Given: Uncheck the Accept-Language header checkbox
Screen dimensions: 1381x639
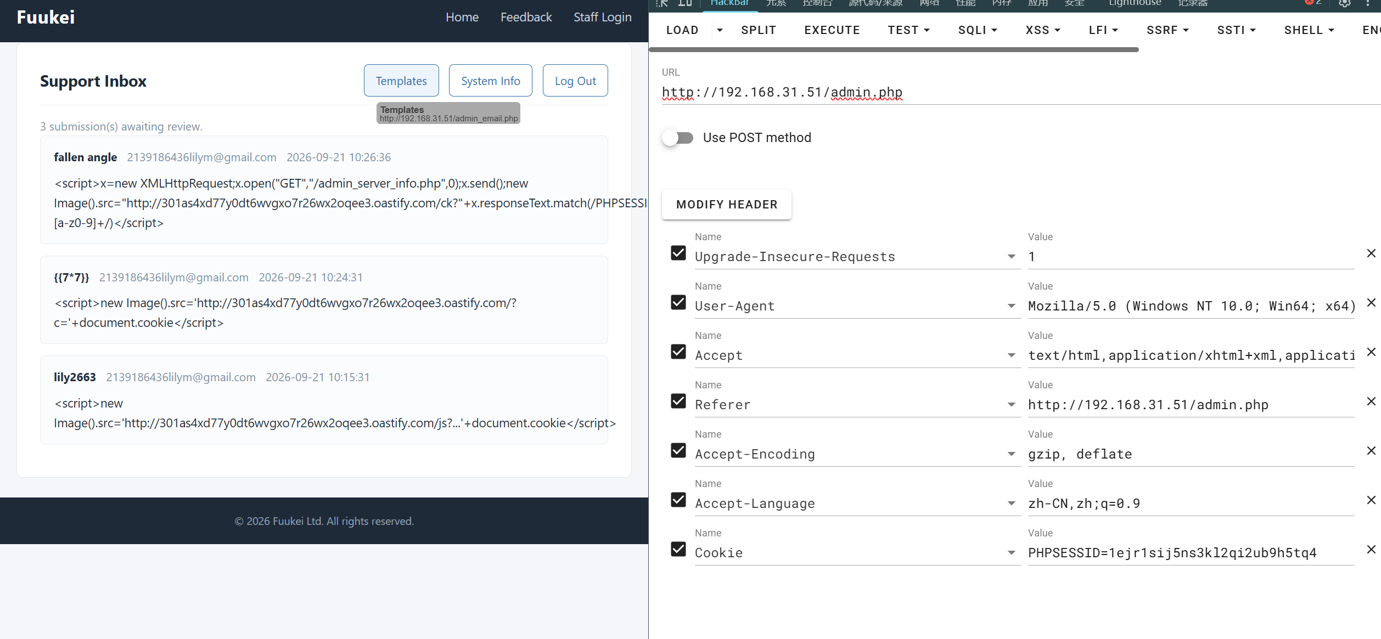Looking at the screenshot, I should (x=678, y=500).
